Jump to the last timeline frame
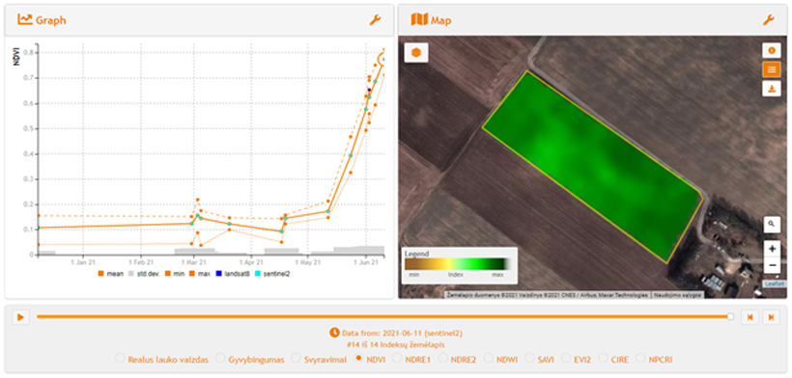Image resolution: width=792 pixels, height=378 pixels. point(771,317)
